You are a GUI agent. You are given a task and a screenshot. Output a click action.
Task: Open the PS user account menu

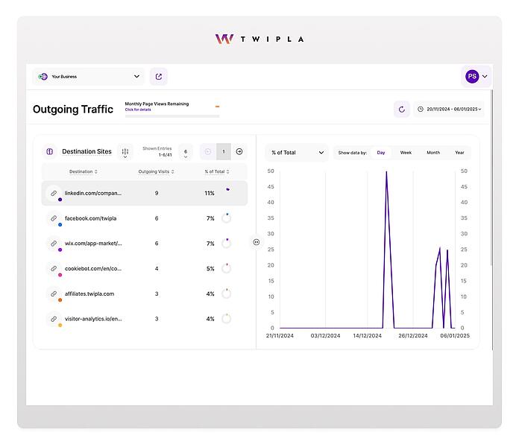pyautogui.click(x=476, y=77)
